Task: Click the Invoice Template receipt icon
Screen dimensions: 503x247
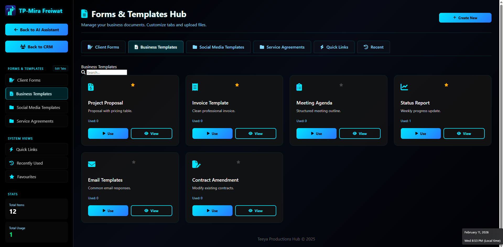Action: click(195, 87)
